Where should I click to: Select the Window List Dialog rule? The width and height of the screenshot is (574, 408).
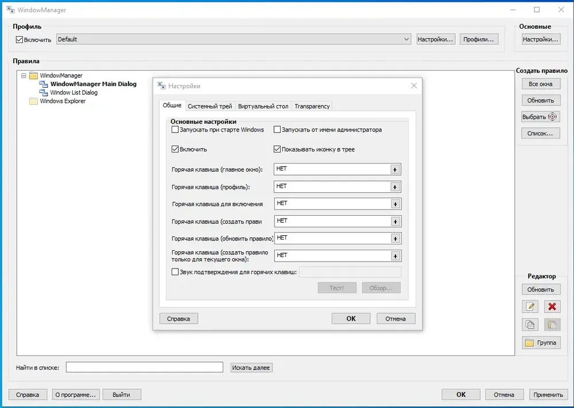click(73, 92)
